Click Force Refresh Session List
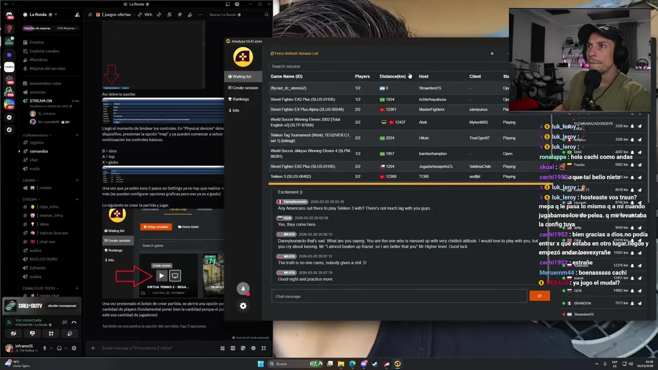The width and height of the screenshot is (658, 370). point(294,53)
